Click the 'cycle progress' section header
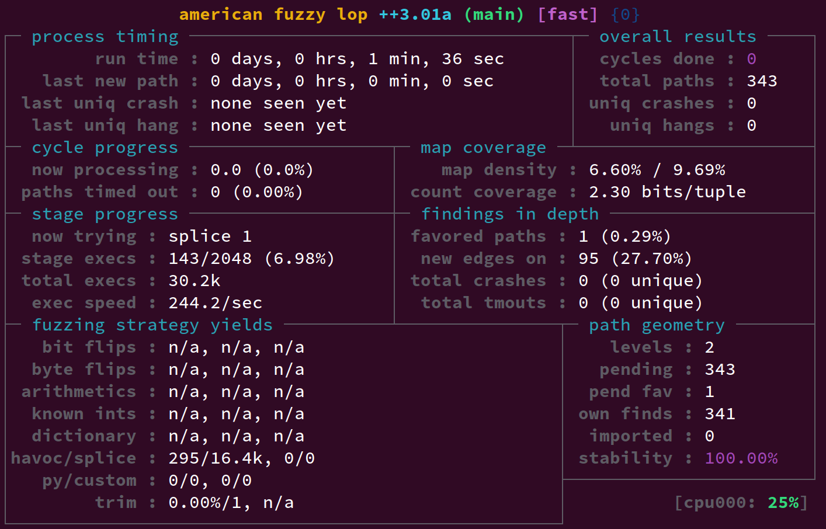The height and width of the screenshot is (529, 826). click(105, 148)
